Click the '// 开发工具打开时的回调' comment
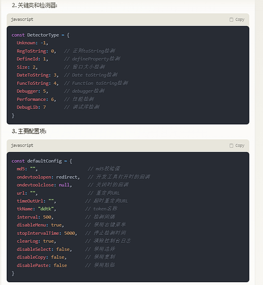This screenshot has height=285, width=263. (119, 177)
